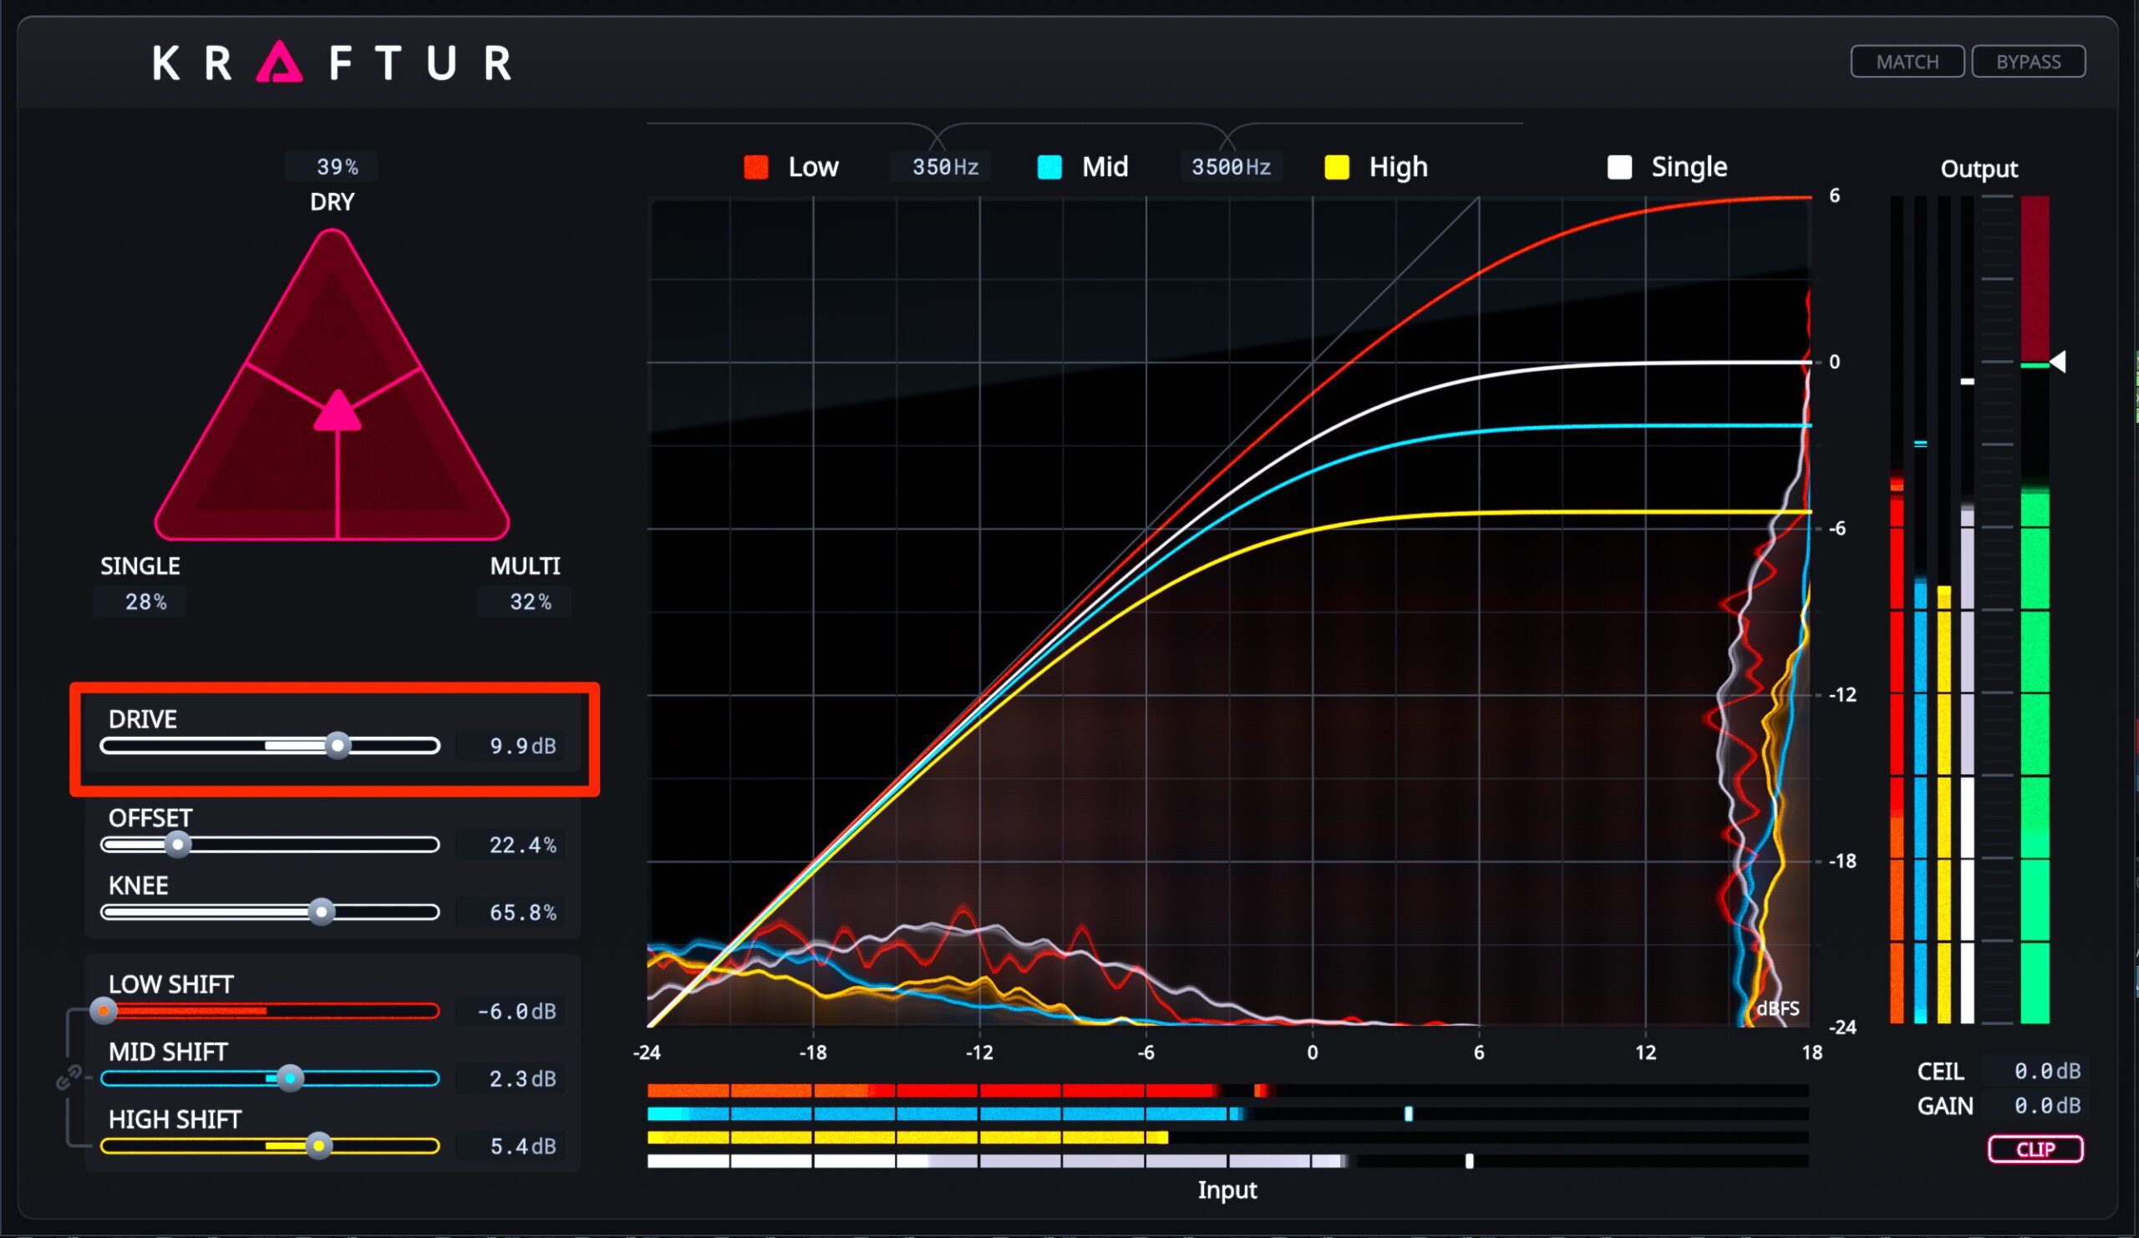The image size is (2139, 1238).
Task: Enable the CLIP button
Action: (x=2035, y=1149)
